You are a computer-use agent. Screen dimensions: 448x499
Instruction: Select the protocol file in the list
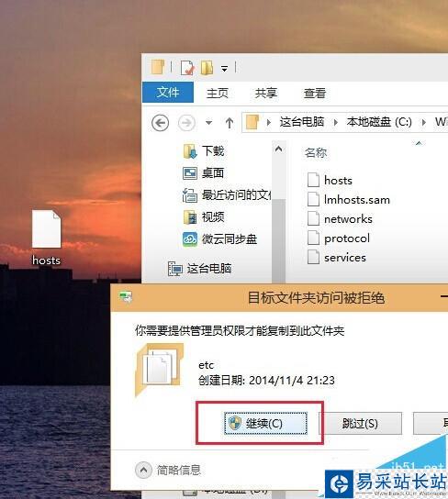(339, 238)
